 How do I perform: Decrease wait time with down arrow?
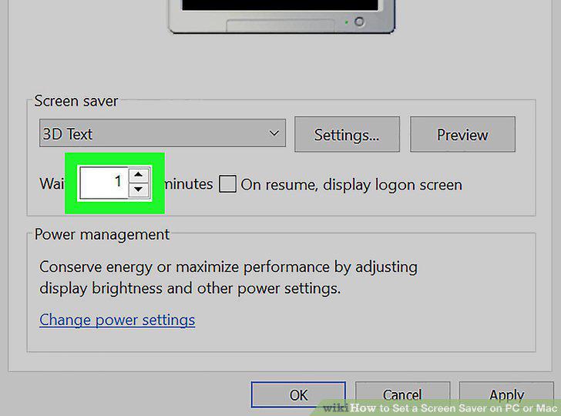(x=139, y=190)
